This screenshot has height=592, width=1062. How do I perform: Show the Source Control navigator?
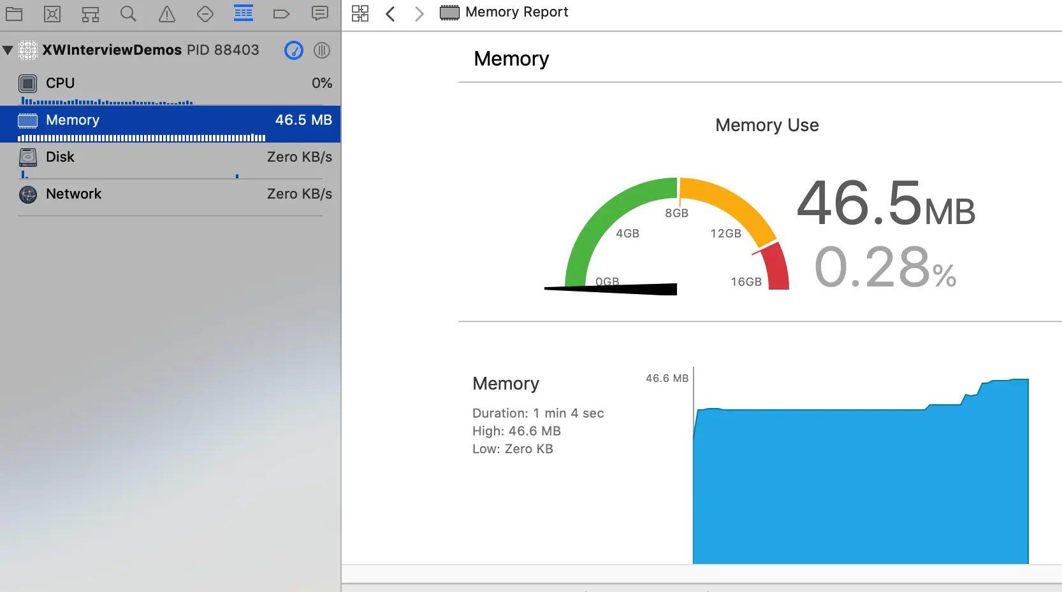52,13
